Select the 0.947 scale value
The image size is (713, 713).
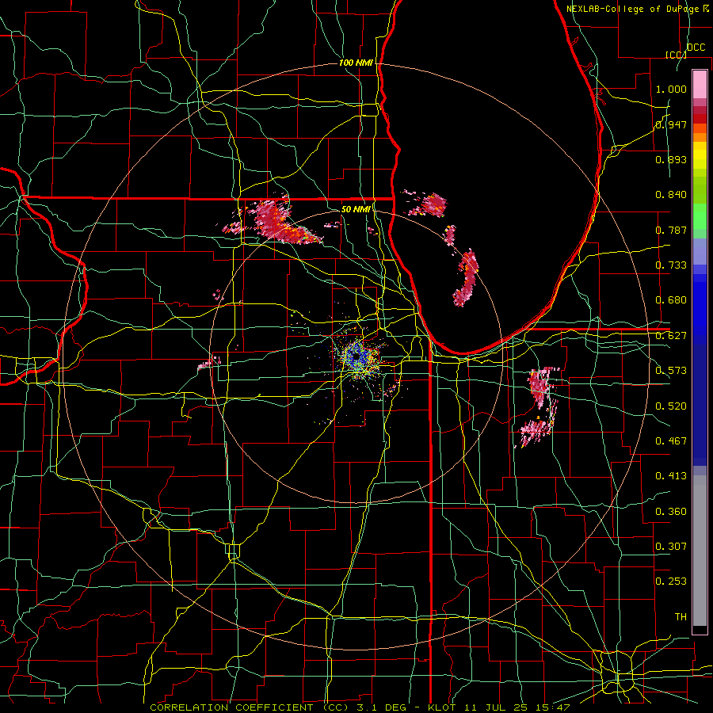click(x=671, y=124)
